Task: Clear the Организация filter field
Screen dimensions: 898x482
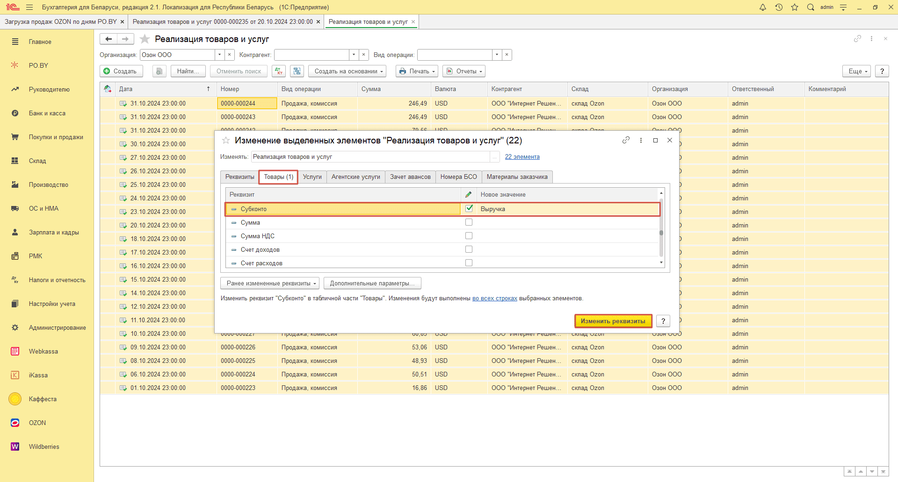Action: point(230,55)
